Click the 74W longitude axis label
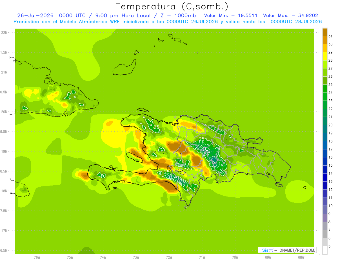 tap(103, 257)
